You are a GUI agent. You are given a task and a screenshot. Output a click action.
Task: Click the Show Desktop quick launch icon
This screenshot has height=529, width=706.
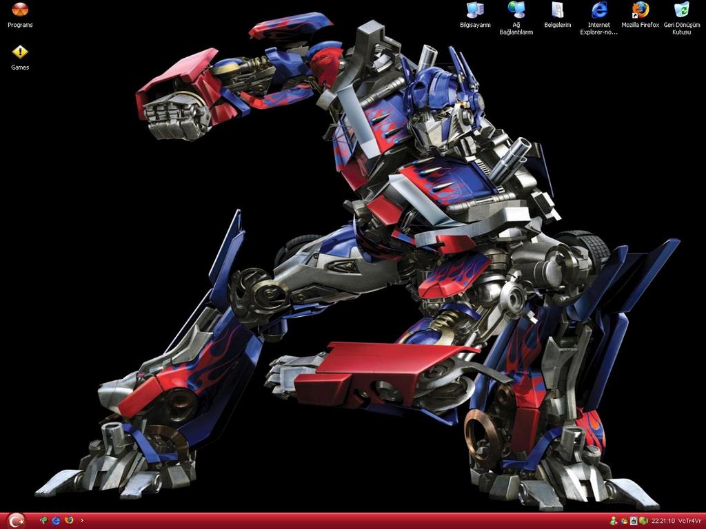pos(43,521)
